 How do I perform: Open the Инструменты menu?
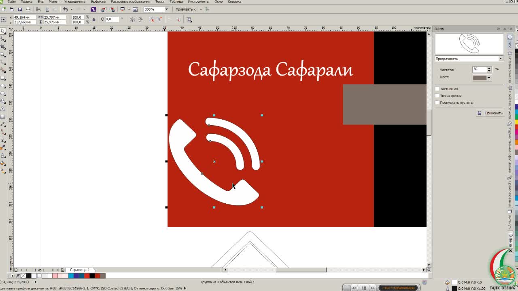click(x=198, y=2)
